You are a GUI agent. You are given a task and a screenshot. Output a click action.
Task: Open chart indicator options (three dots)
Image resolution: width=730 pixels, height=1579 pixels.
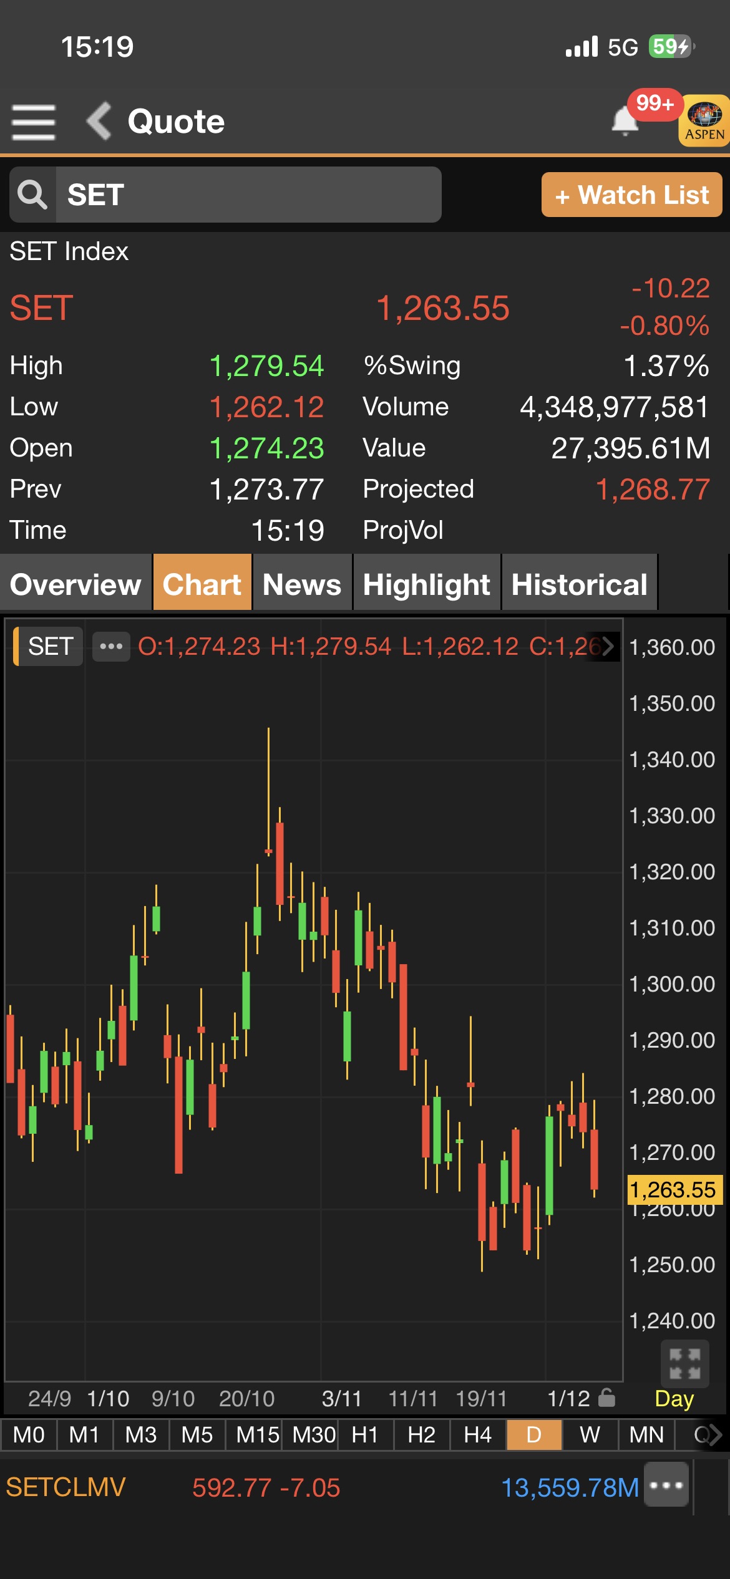point(111,646)
